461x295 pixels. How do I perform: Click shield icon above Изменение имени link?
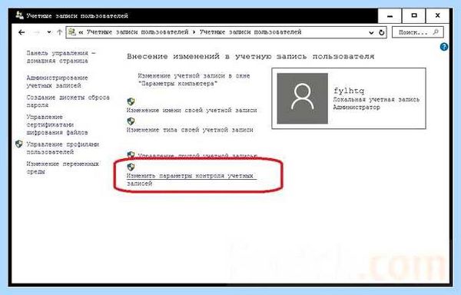[131, 101]
